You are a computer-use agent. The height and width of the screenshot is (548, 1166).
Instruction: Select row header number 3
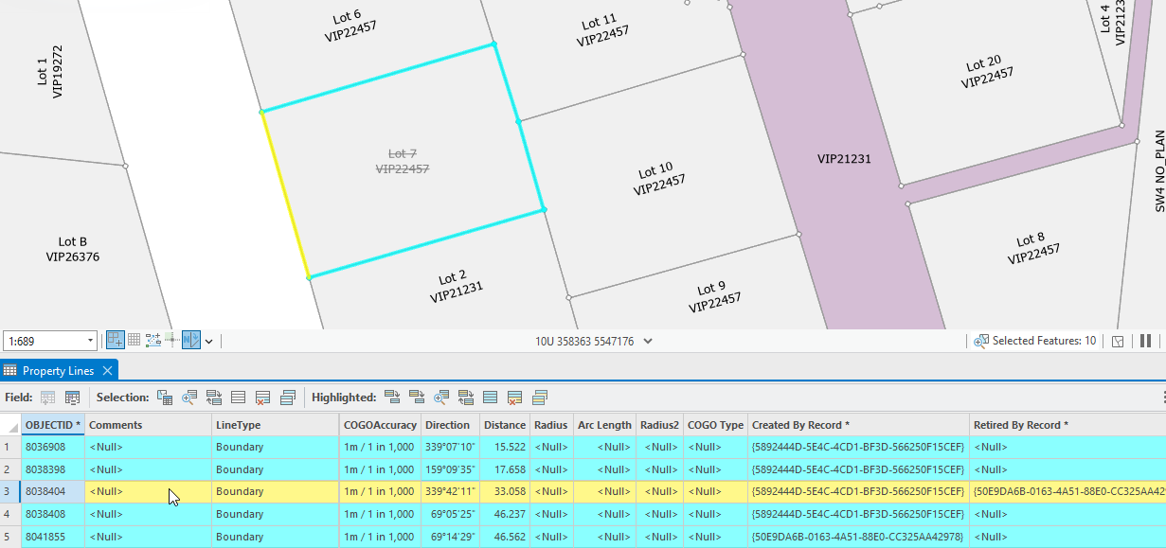click(x=9, y=491)
